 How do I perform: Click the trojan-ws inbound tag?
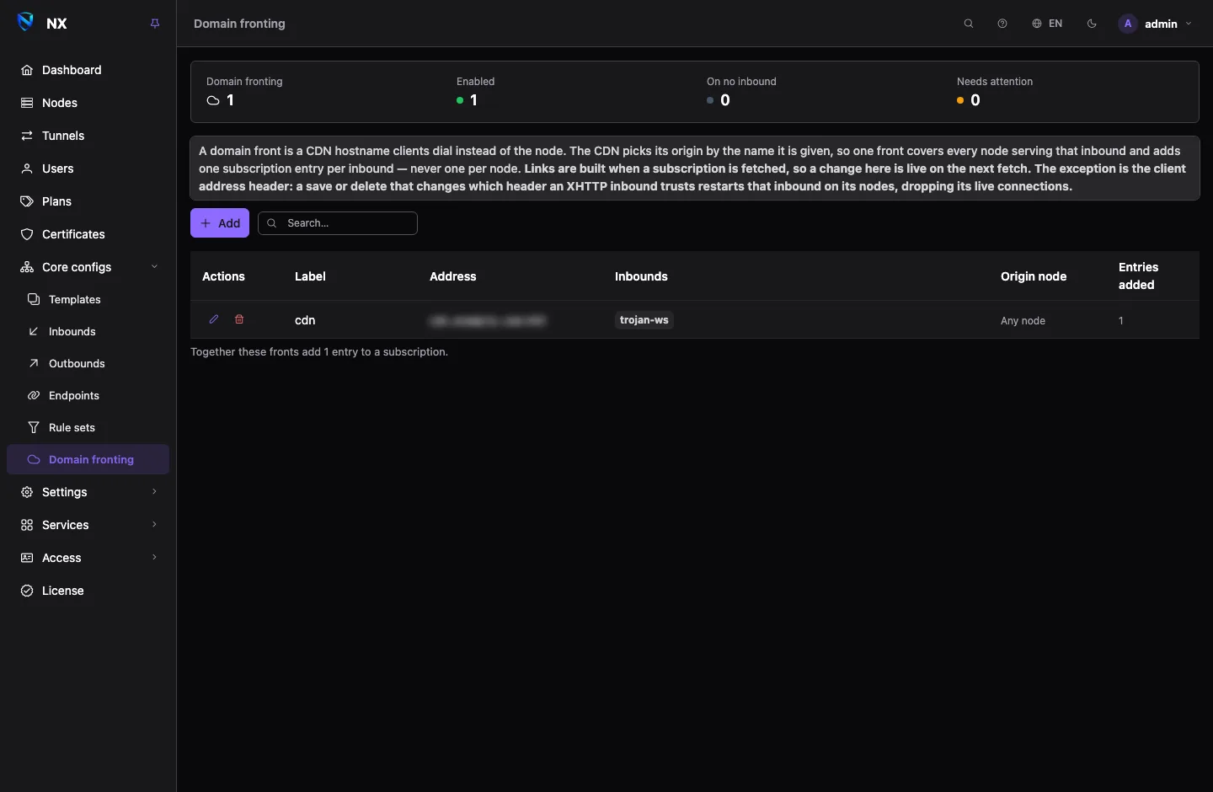tap(644, 320)
